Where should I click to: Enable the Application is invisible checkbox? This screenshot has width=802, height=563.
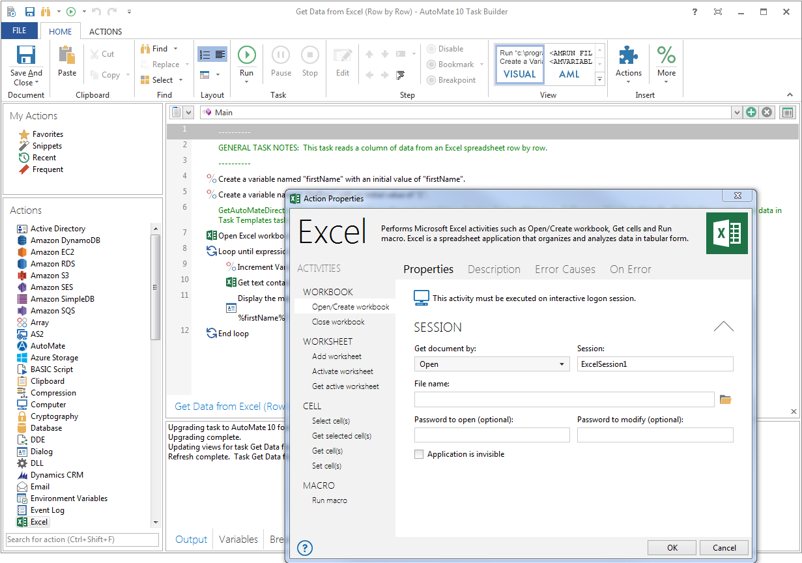[x=419, y=454]
